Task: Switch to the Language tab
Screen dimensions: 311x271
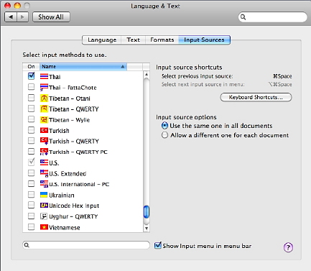Action: 102,40
